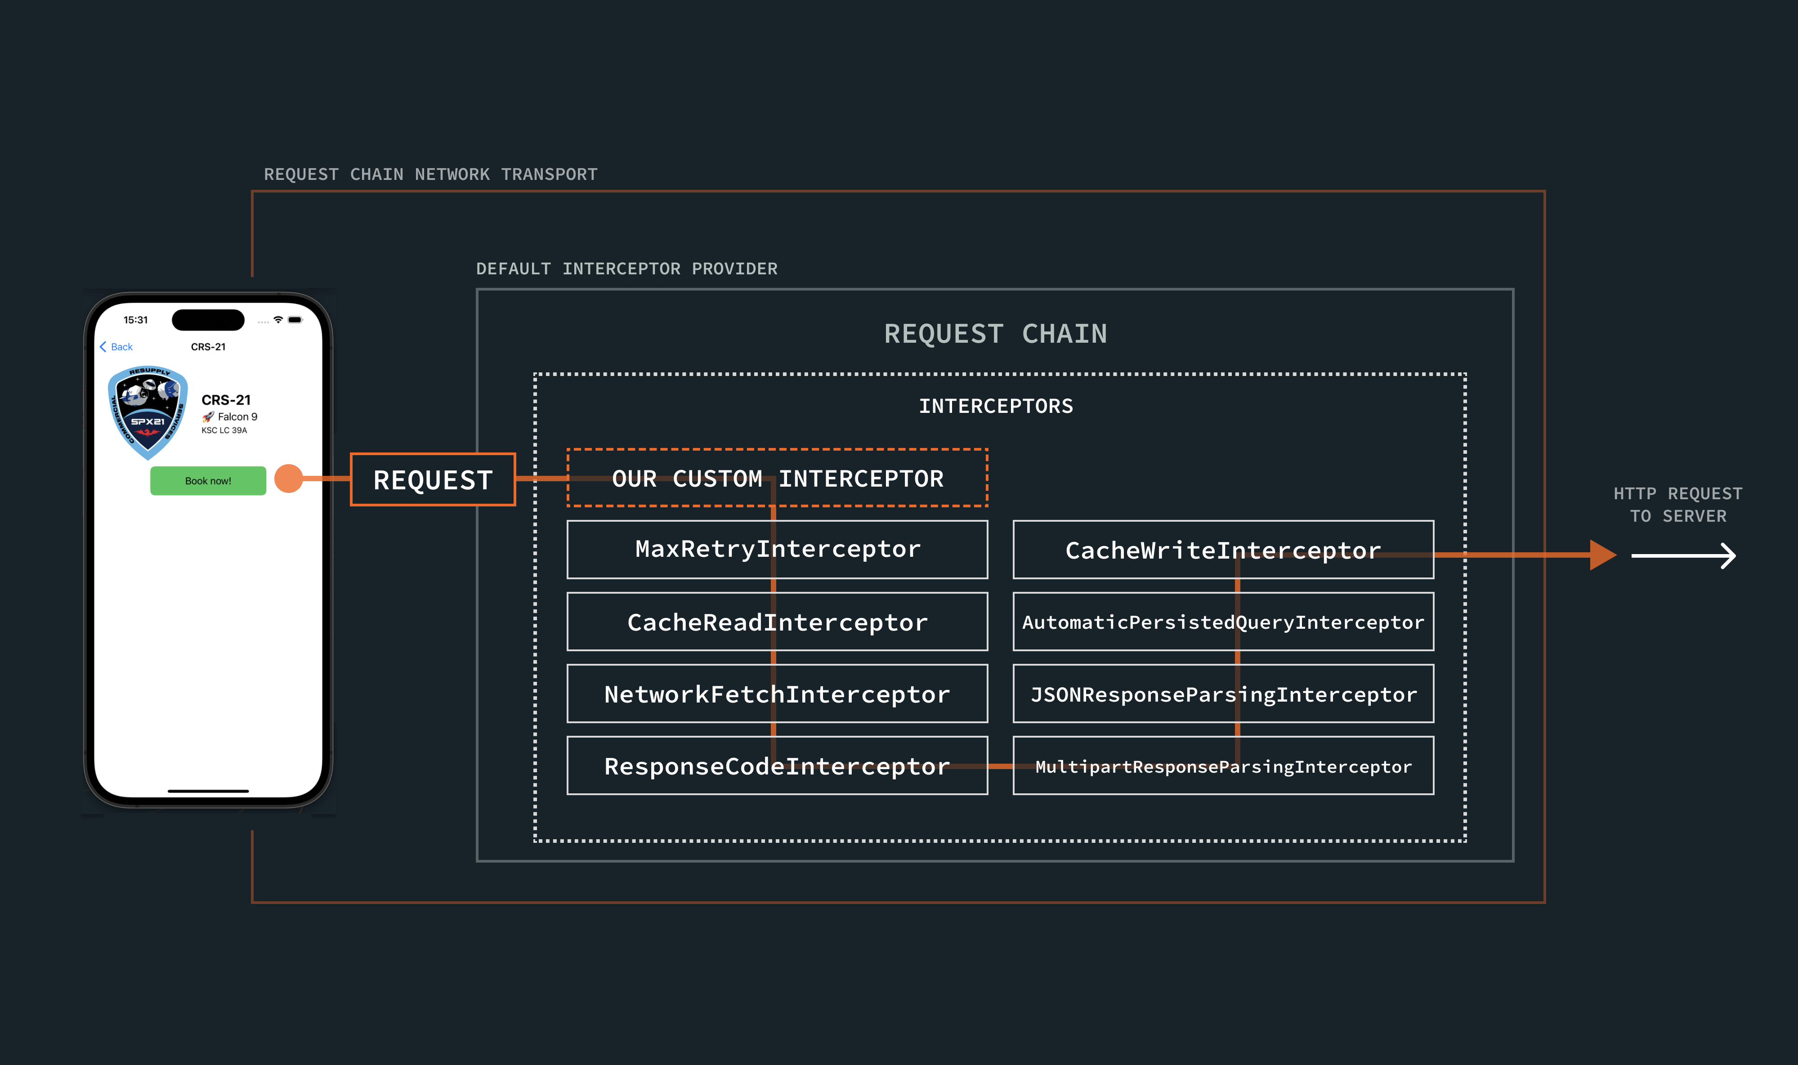Click the white arrow to the server
The height and width of the screenshot is (1065, 1798).
[1683, 555]
